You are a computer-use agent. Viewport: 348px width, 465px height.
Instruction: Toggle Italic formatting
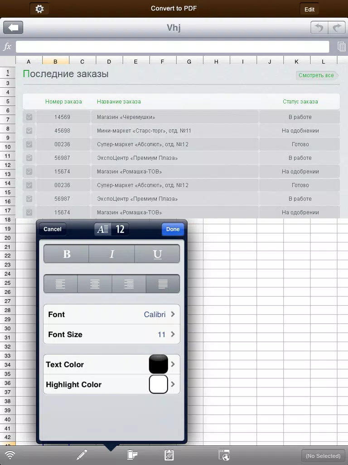tap(112, 254)
